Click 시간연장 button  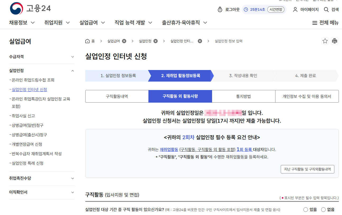tap(276, 9)
